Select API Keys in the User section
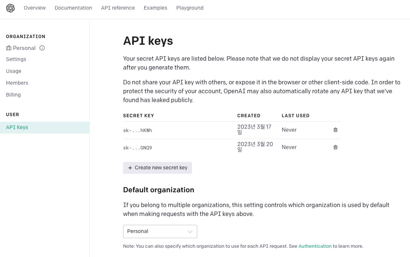This screenshot has height=257, width=410. [17, 127]
